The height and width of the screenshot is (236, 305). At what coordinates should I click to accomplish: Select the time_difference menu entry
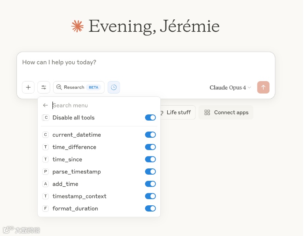click(99, 147)
